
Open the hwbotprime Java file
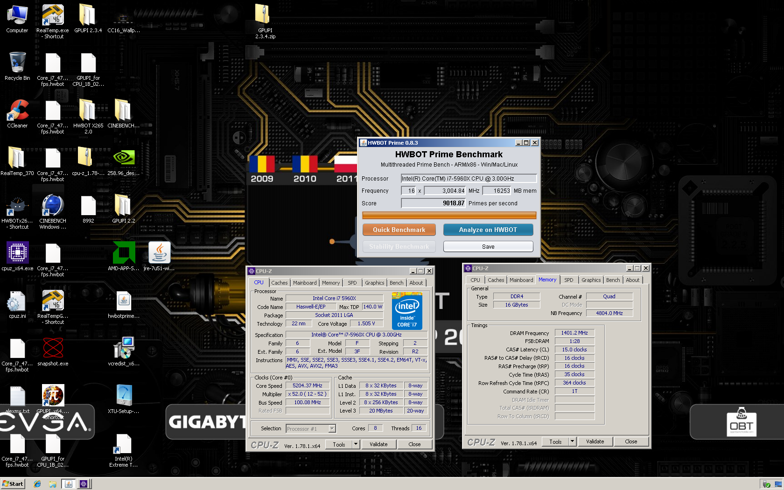click(x=123, y=304)
